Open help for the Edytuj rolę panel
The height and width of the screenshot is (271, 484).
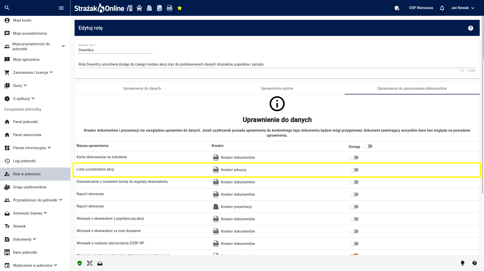[x=471, y=28]
